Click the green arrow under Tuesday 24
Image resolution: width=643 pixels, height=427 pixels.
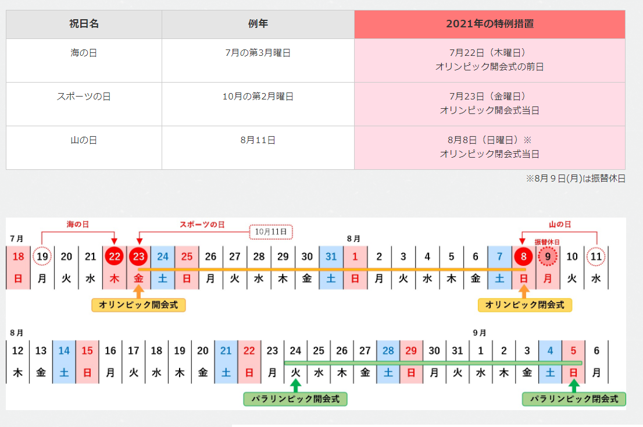[x=295, y=386]
